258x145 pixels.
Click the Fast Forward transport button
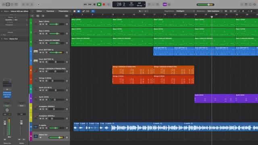point(89,4)
